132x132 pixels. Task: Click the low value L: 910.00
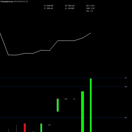pos(69,8)
